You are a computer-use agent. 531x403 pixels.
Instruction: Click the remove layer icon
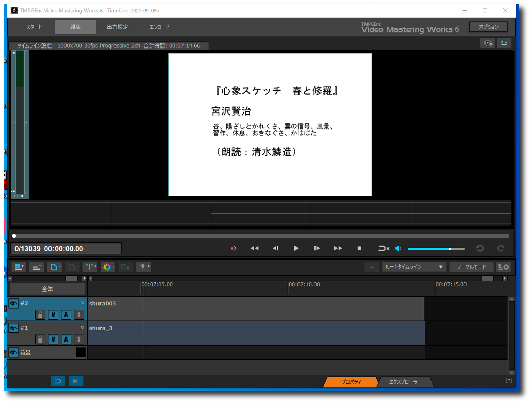tap(37, 267)
